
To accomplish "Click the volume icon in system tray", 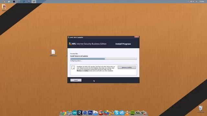I will 193,1.
